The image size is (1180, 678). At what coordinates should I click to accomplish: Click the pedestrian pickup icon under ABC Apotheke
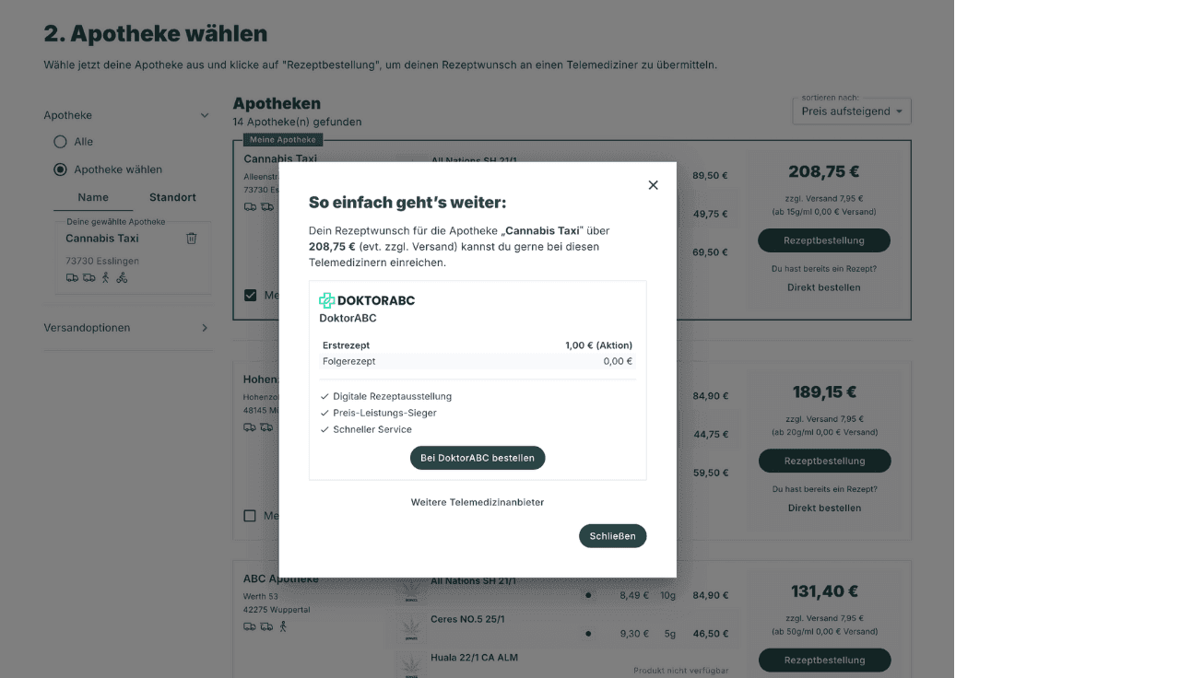tap(283, 626)
